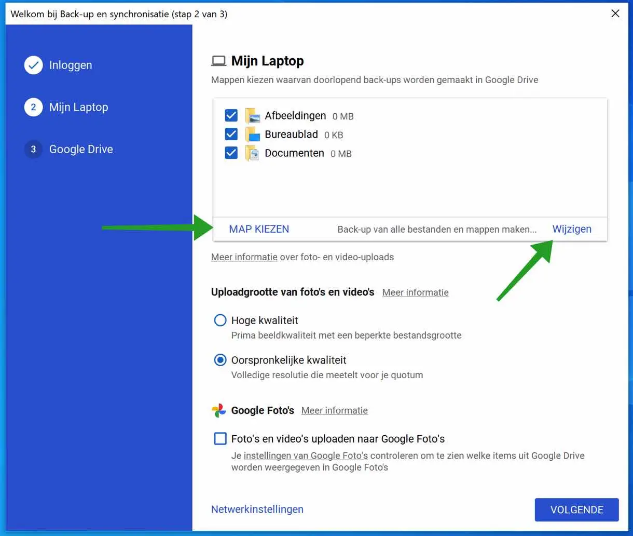Click the Afbeeldingen folder name
The height and width of the screenshot is (536, 633).
click(x=295, y=115)
